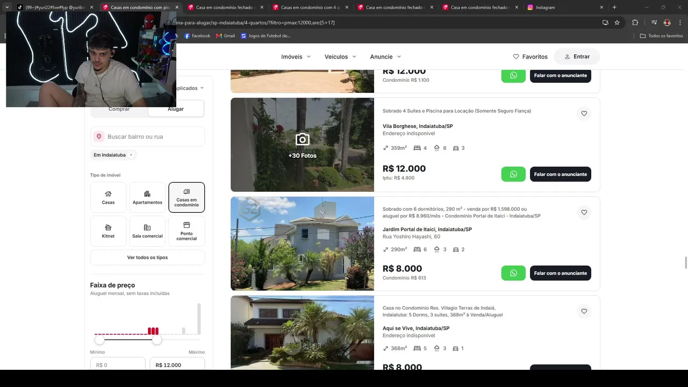Image resolution: width=688 pixels, height=387 pixels.
Task: Switch to the Alugar tab
Action: [x=176, y=109]
